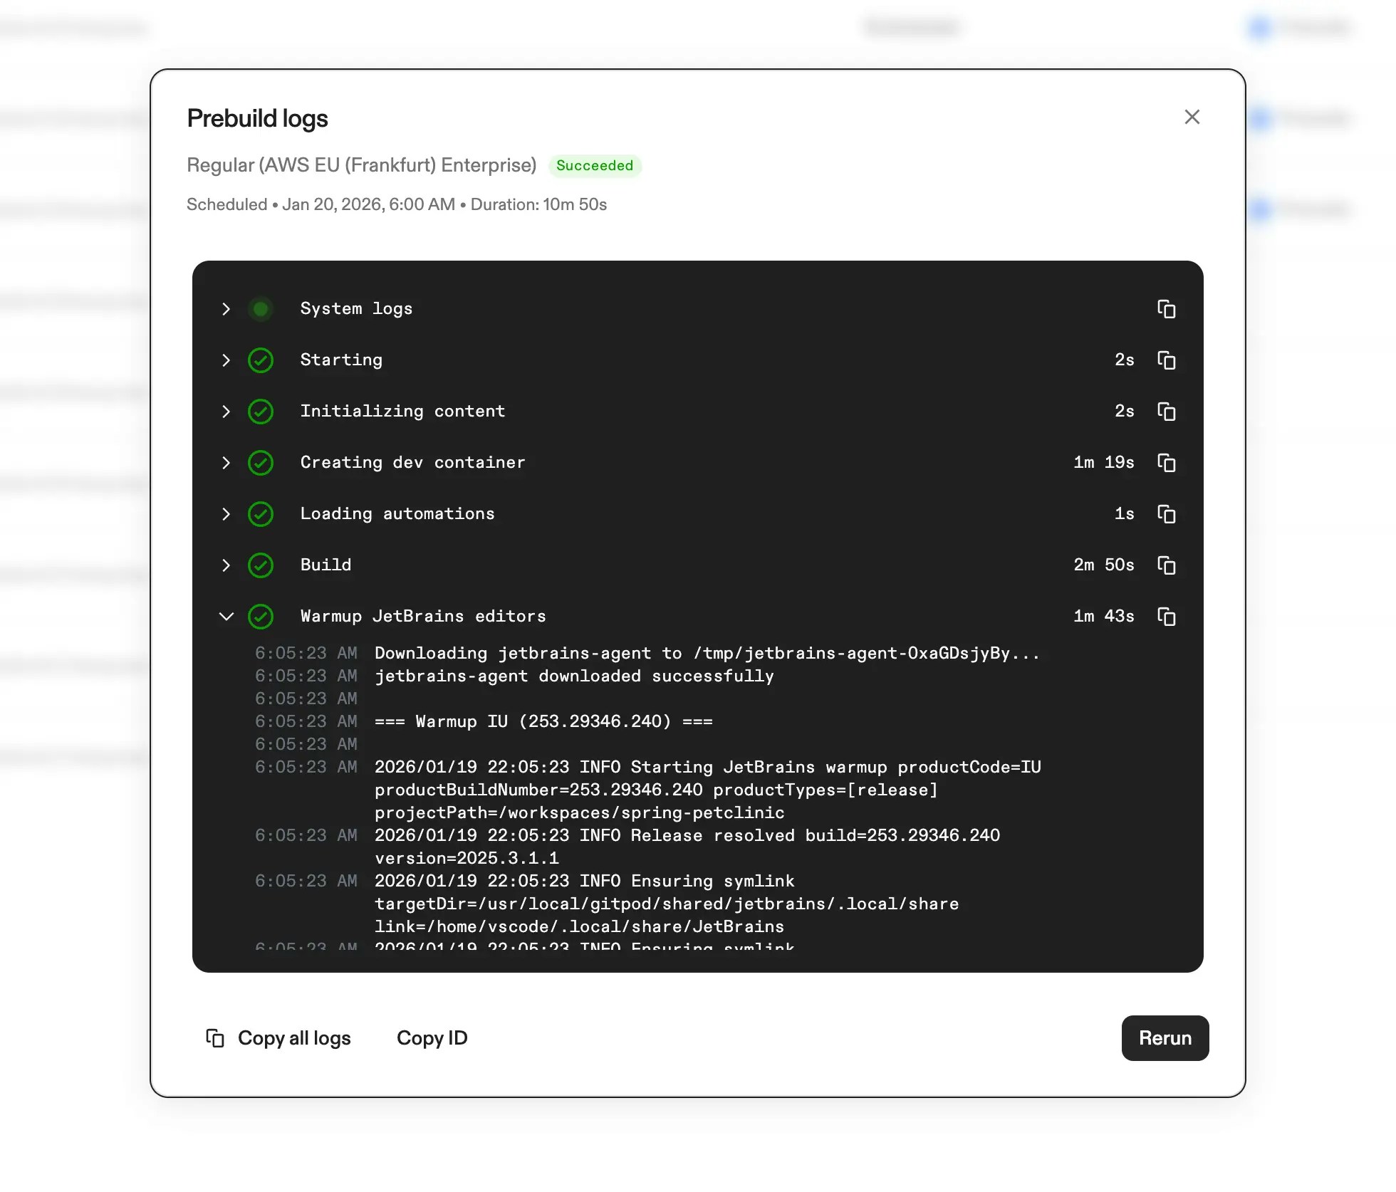Close the Prebuild logs dialog
Image resolution: width=1396 pixels, height=1192 pixels.
1192,117
